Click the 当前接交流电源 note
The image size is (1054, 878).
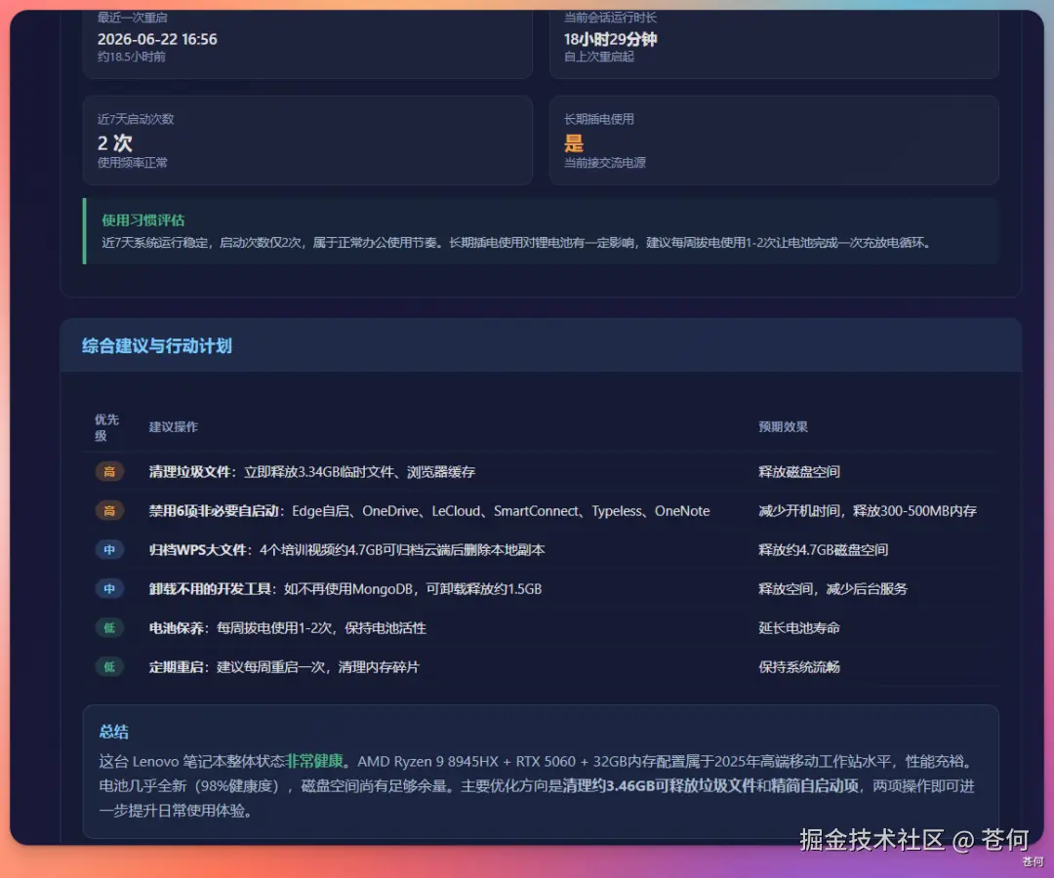(x=604, y=163)
